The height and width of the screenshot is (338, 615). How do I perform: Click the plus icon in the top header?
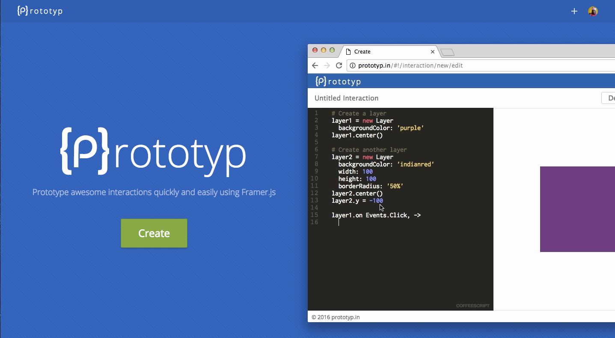pyautogui.click(x=574, y=11)
